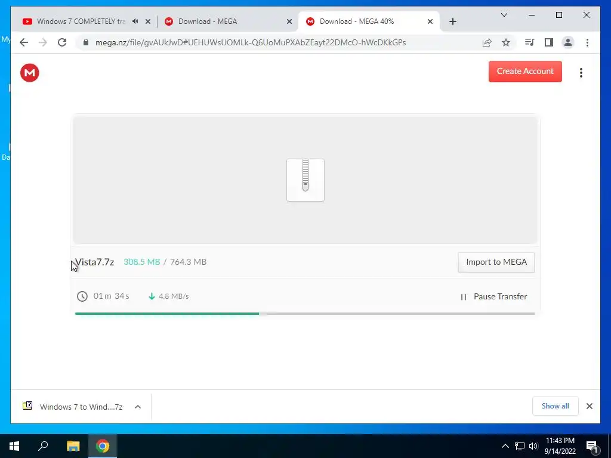Click the download progress bar
Image resolution: width=611 pixels, height=458 pixels.
point(305,314)
